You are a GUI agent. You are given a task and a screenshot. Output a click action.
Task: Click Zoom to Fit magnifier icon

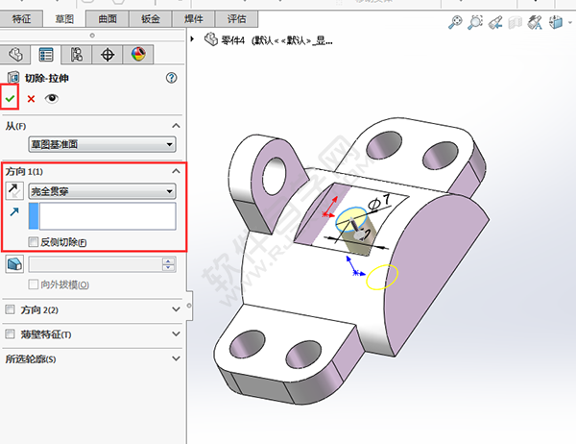pyautogui.click(x=455, y=22)
